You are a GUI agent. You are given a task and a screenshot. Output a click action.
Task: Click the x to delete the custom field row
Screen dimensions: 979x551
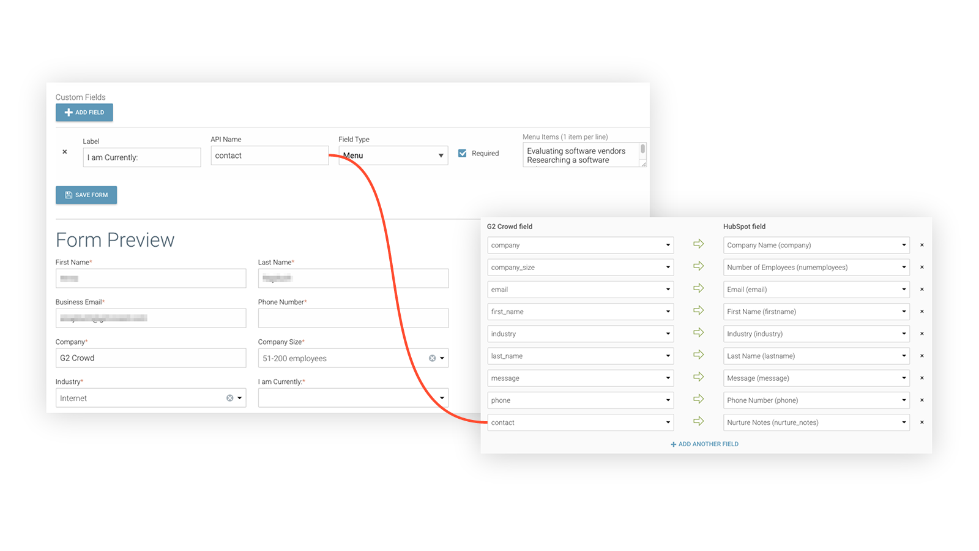tap(64, 151)
